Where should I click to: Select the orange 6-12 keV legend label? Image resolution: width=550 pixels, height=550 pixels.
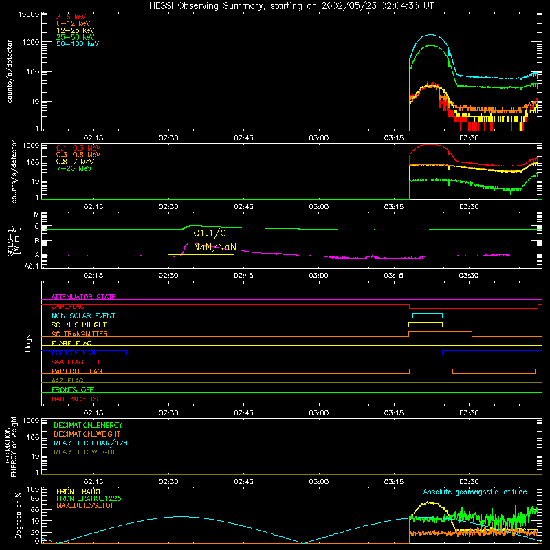(x=74, y=23)
